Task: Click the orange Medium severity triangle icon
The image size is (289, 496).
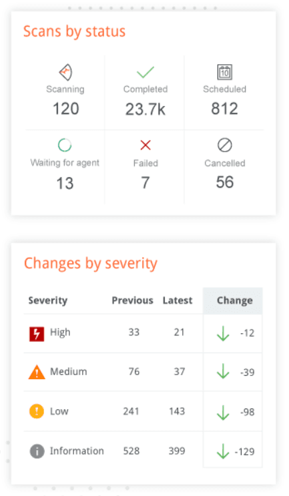Action: tap(37, 372)
